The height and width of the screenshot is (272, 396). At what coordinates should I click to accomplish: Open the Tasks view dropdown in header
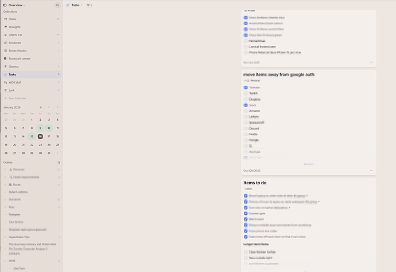pyautogui.click(x=75, y=5)
